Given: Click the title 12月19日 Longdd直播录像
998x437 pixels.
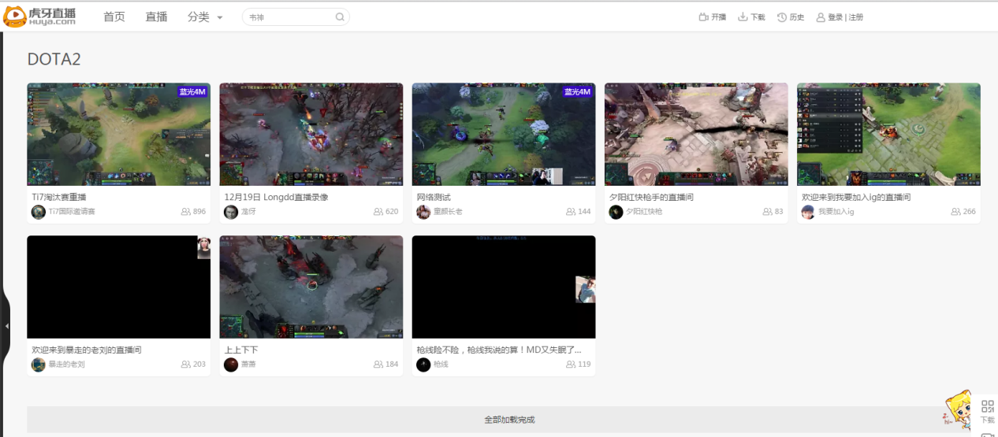Looking at the screenshot, I should 276,197.
